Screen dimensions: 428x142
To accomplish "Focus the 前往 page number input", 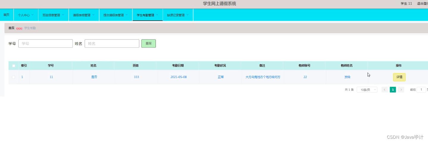I will [x=421, y=90].
